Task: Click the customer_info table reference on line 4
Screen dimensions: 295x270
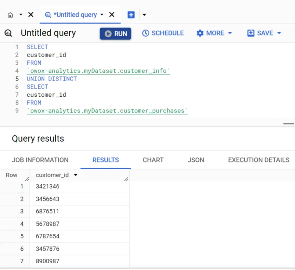Action: click(98, 71)
